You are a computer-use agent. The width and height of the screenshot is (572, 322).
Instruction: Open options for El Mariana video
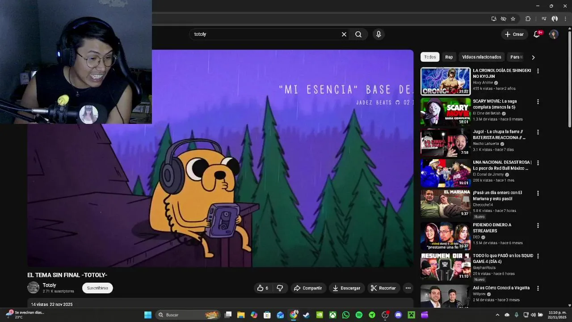[x=538, y=193]
